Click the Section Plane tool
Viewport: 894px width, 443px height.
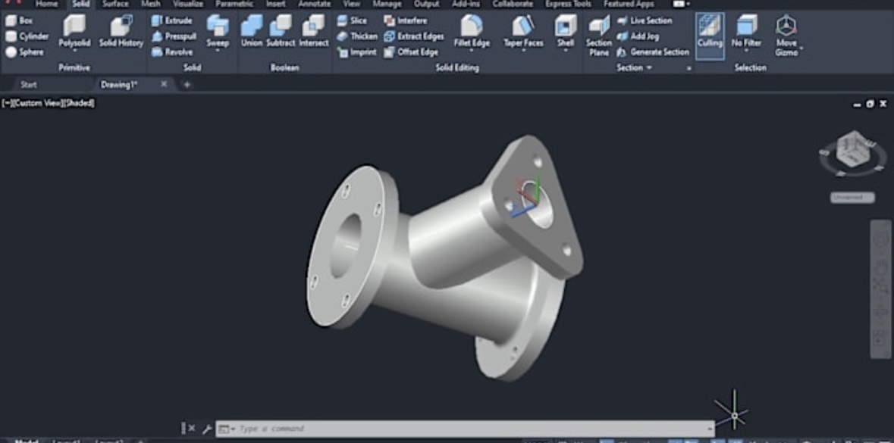[x=598, y=35]
